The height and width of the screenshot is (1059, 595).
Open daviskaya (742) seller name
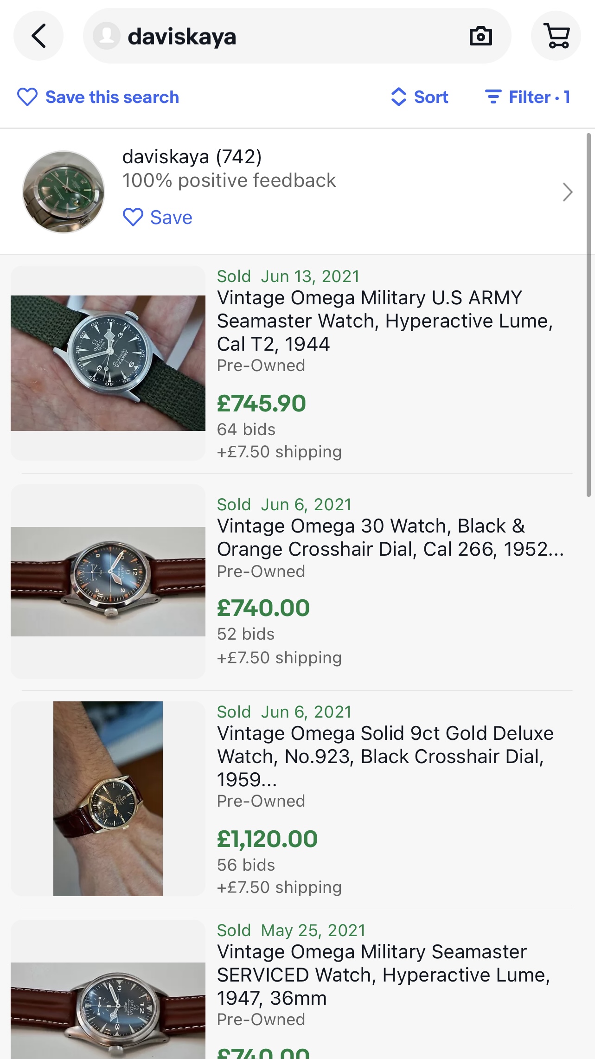(x=192, y=157)
